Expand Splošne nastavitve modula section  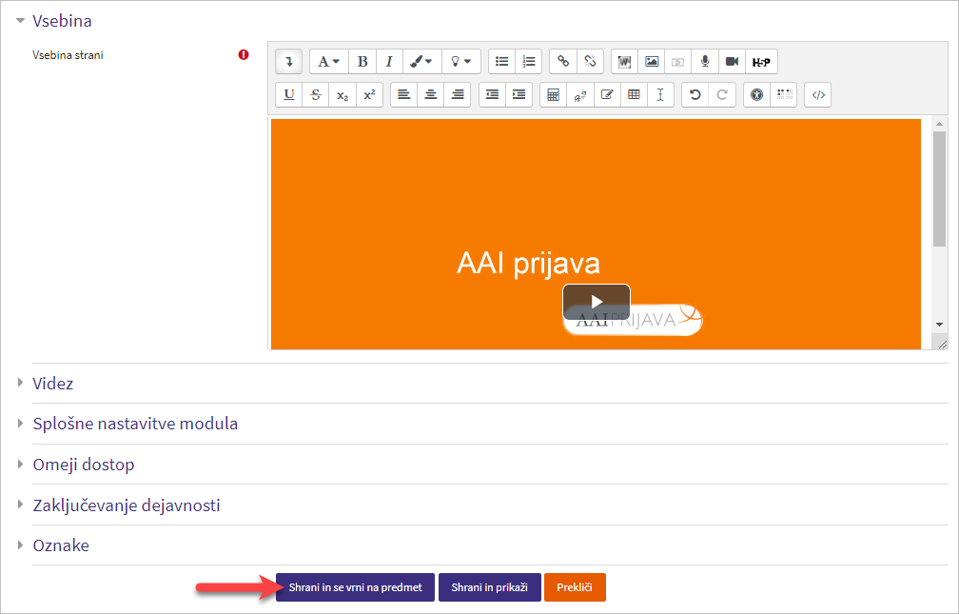click(135, 424)
